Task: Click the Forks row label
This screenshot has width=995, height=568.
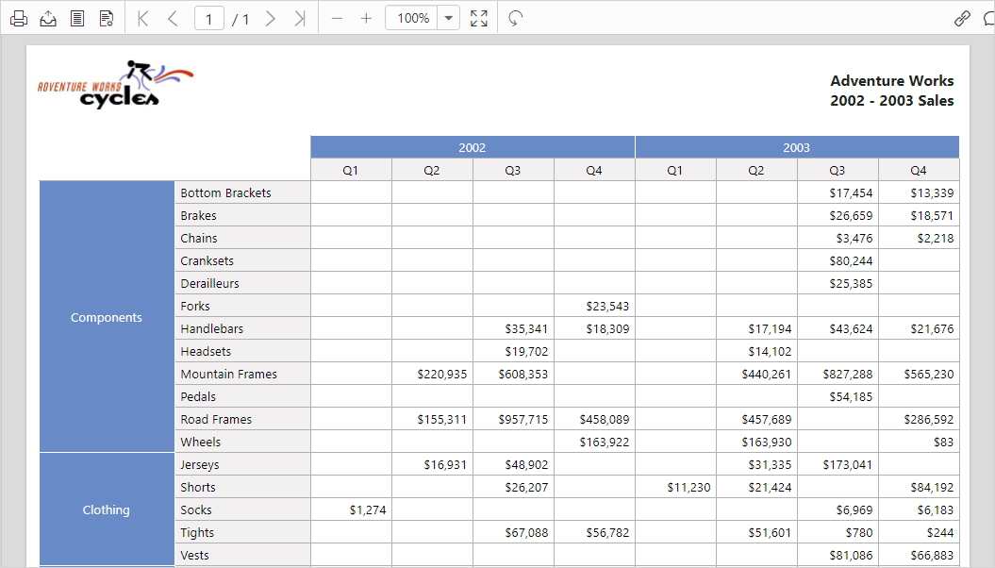Action: click(x=195, y=306)
